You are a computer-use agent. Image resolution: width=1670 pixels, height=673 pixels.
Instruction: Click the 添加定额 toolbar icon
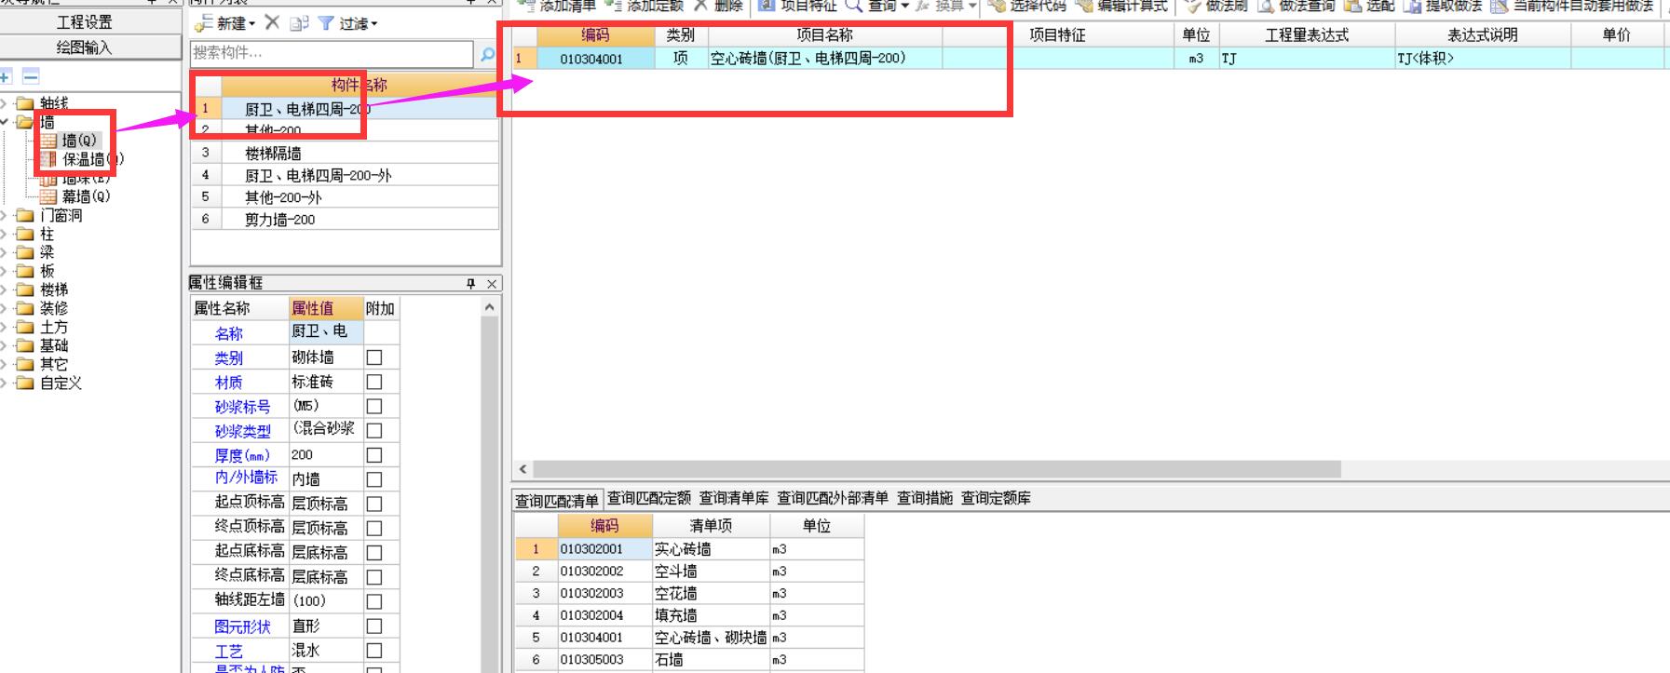click(x=613, y=6)
